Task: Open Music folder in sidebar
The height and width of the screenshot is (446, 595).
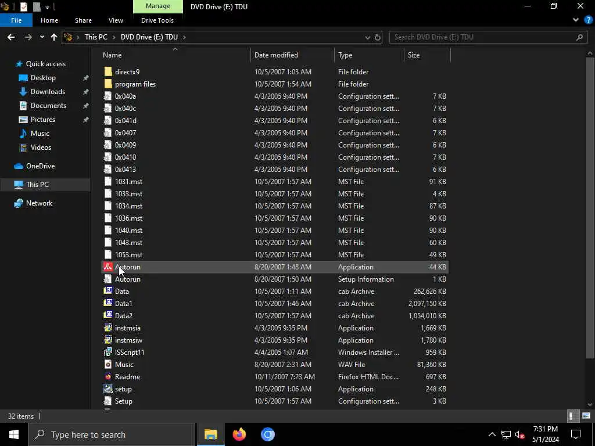Action: point(40,134)
